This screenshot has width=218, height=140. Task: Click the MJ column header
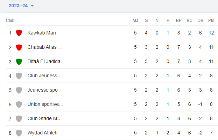click(x=135, y=21)
